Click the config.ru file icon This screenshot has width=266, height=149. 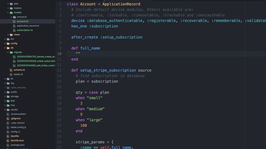[x=8, y=132]
